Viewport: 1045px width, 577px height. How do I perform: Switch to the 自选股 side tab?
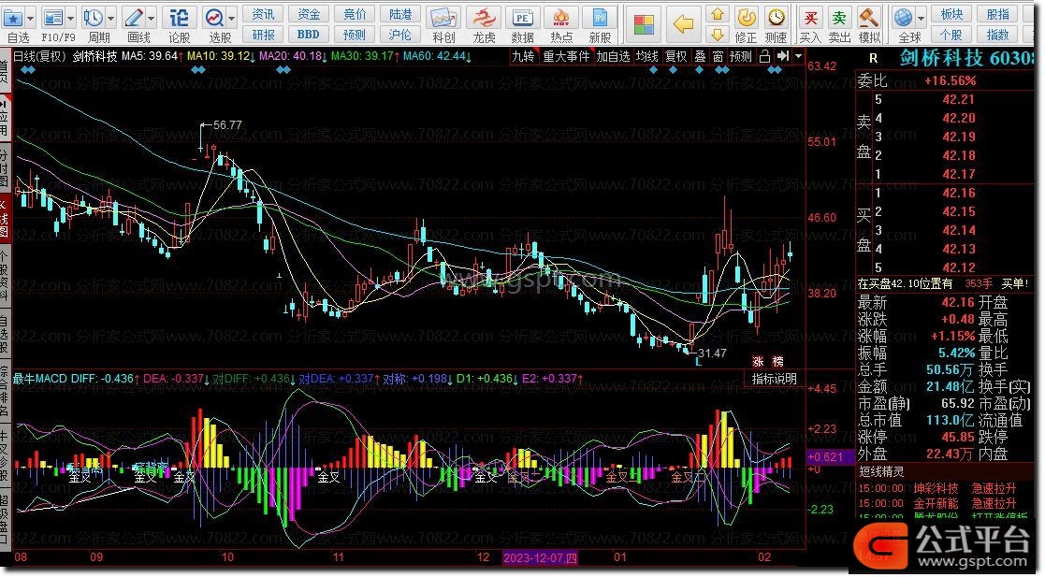[x=4, y=333]
